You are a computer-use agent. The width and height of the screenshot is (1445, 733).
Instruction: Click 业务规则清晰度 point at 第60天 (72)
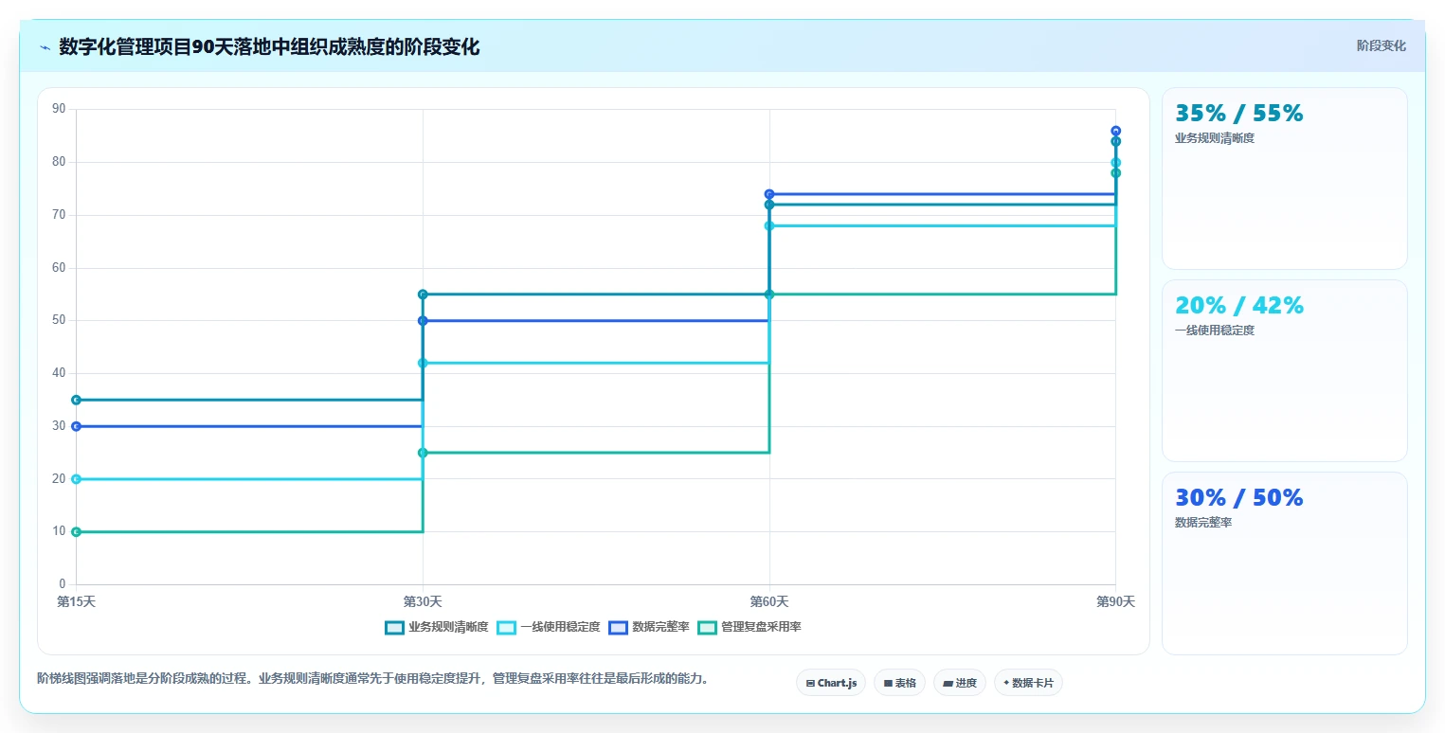tap(769, 205)
